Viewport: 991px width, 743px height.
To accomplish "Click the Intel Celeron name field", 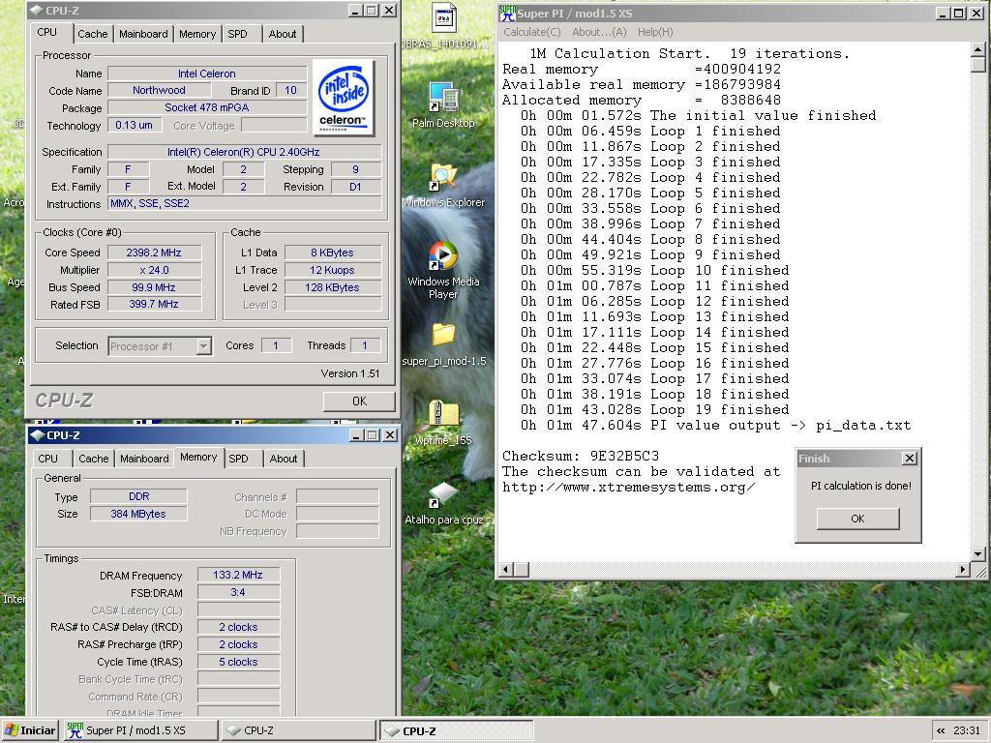I will pos(207,74).
